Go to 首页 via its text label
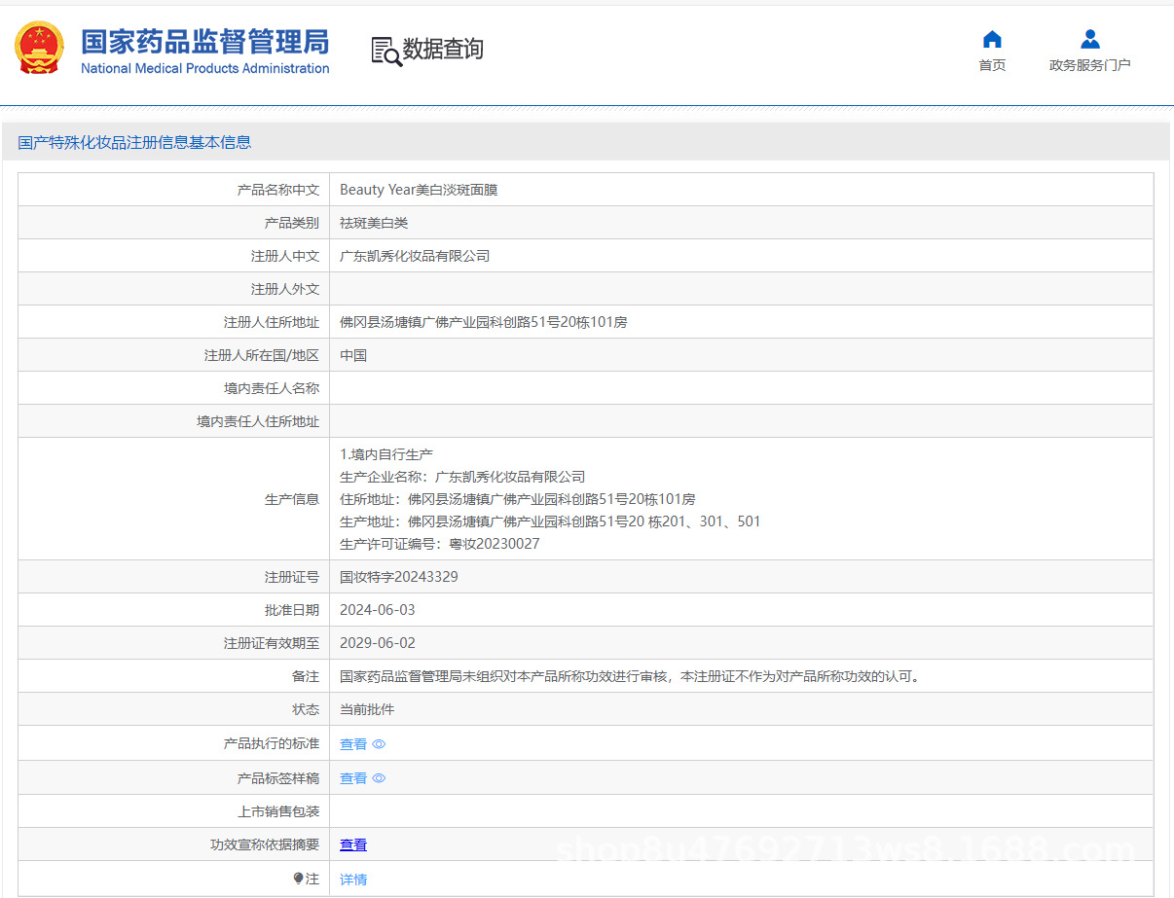Screen dimensions: 1174x898 pos(992,65)
